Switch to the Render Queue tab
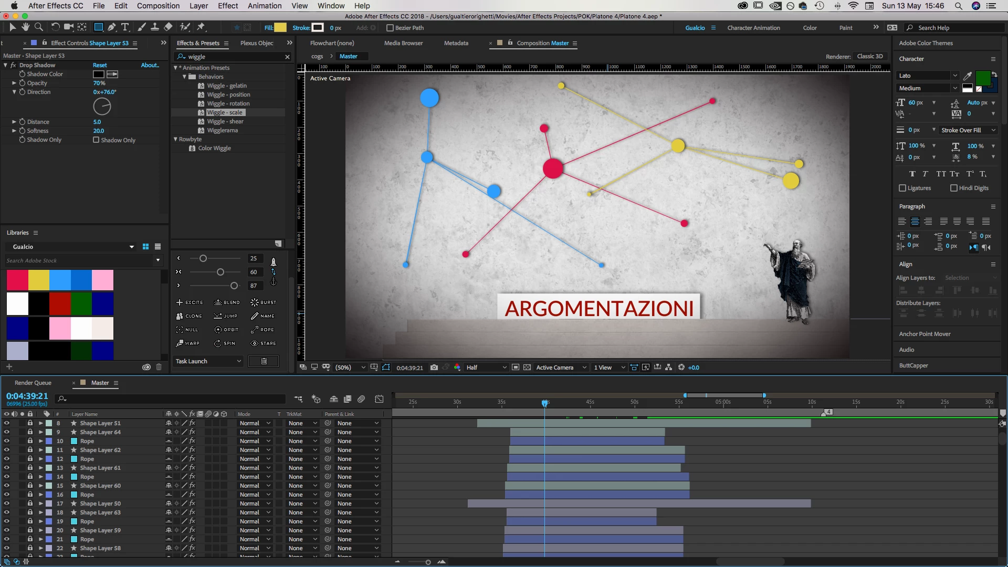 click(x=33, y=383)
